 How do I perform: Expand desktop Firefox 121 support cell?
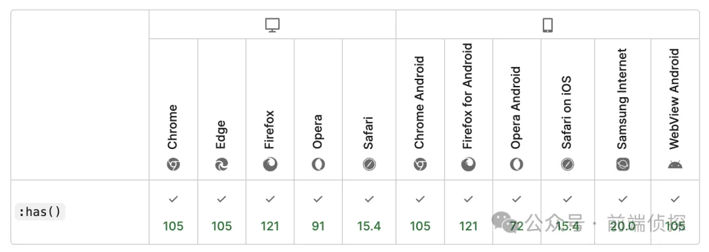click(x=270, y=212)
